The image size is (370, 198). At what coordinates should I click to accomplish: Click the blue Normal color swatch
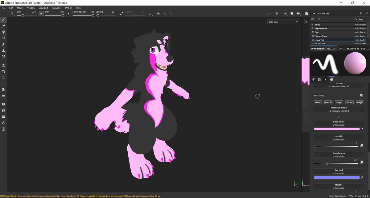tap(337, 177)
